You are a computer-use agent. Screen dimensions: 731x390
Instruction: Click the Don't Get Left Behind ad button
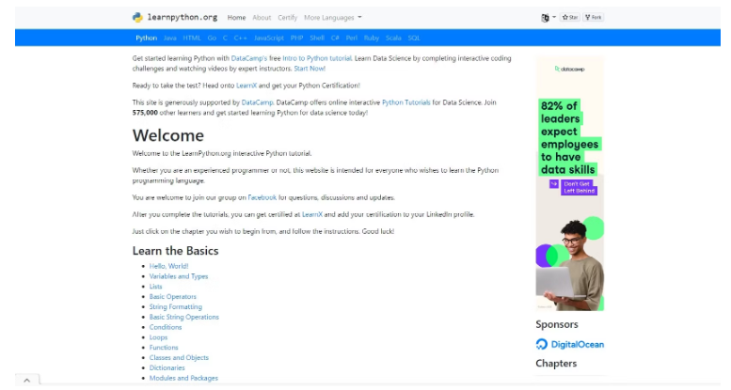(574, 187)
